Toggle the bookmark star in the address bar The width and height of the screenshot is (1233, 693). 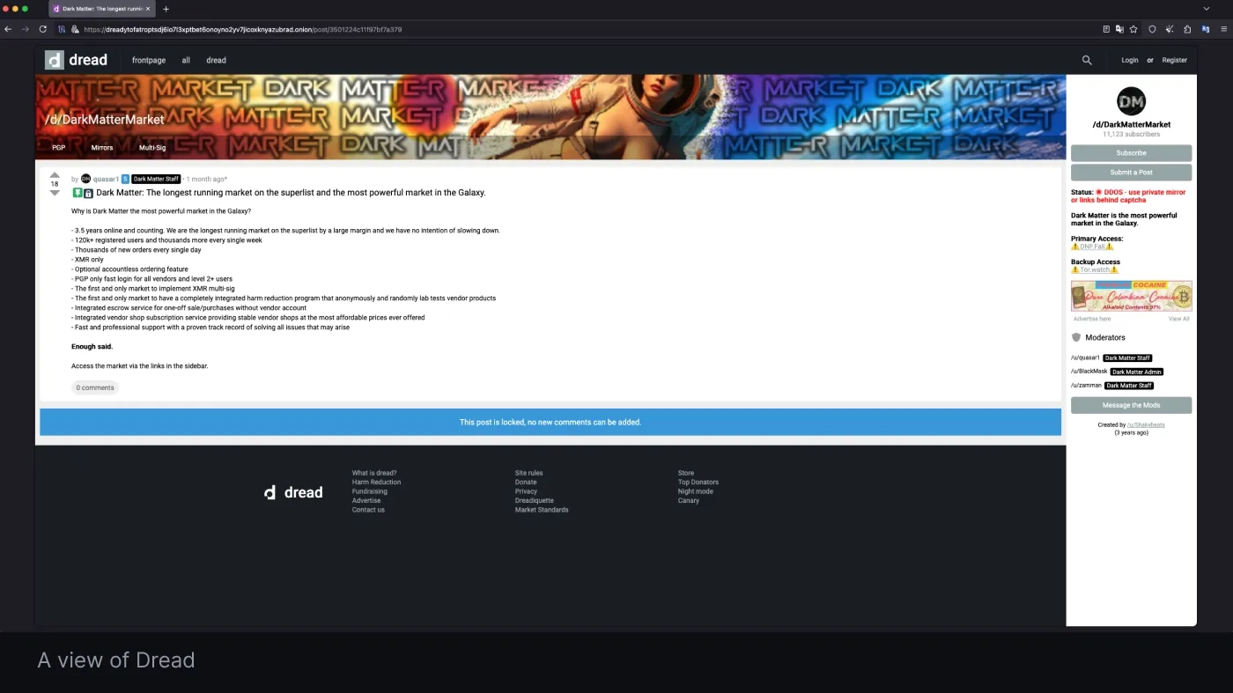click(1133, 29)
